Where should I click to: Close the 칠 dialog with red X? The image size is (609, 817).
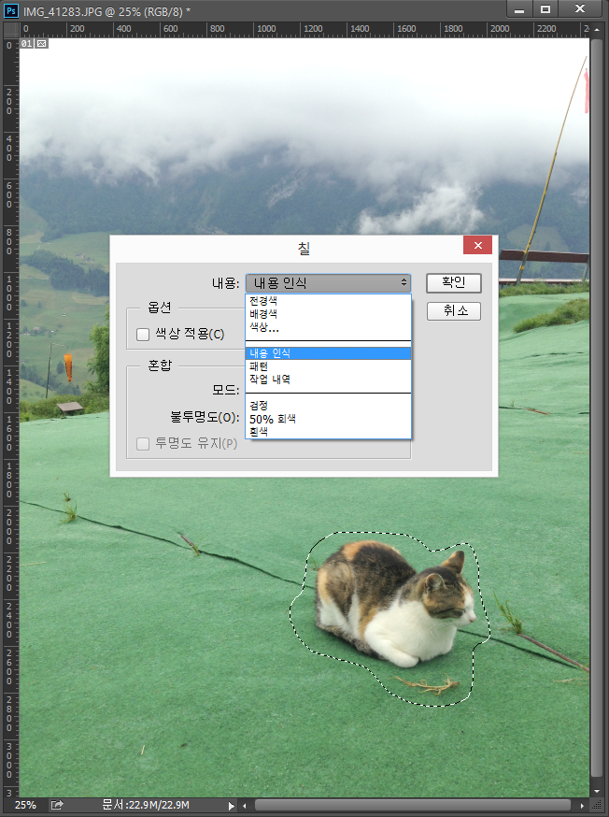click(x=478, y=246)
